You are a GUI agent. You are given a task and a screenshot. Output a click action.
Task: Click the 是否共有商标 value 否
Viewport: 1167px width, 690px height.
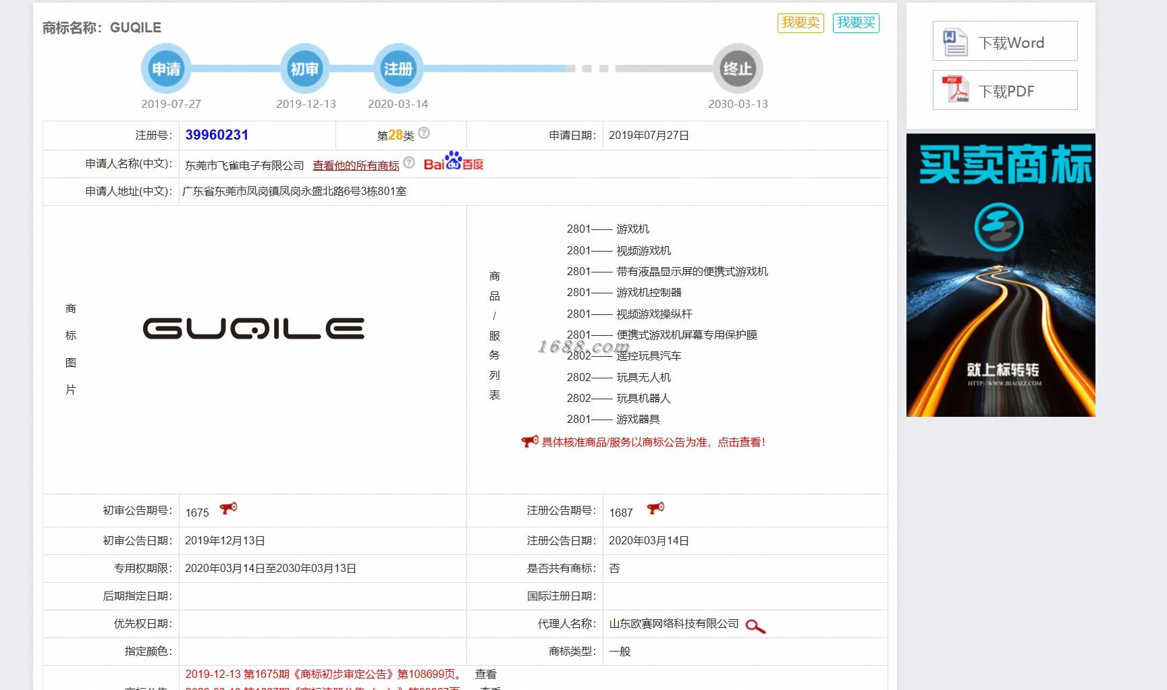coord(614,569)
